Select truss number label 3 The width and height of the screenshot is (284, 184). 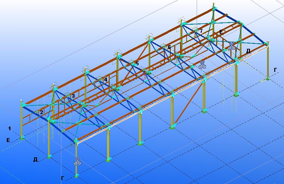coord(73,96)
